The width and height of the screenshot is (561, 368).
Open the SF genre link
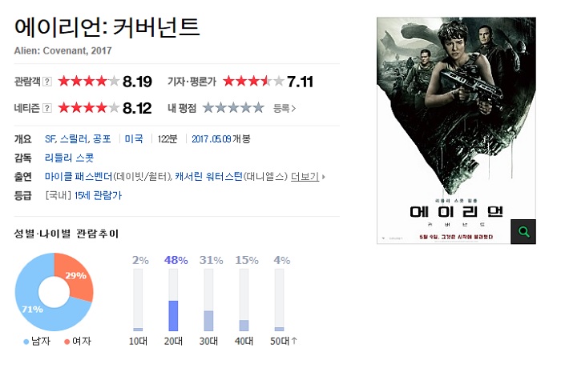point(50,139)
